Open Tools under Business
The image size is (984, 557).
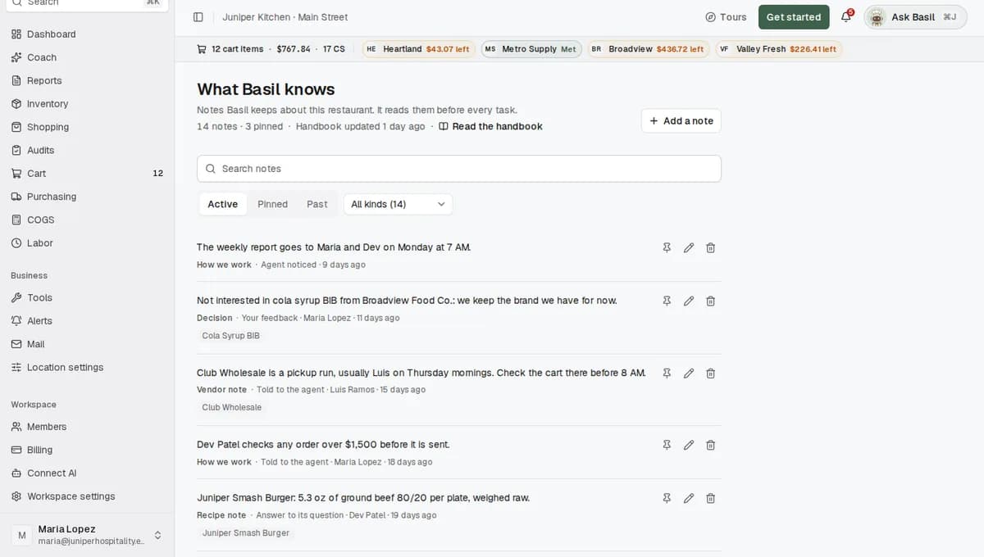(87, 298)
